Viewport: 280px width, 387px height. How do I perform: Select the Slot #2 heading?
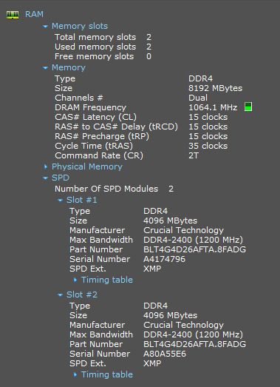82,295
